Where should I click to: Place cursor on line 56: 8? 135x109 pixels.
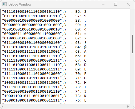point(44,12)
